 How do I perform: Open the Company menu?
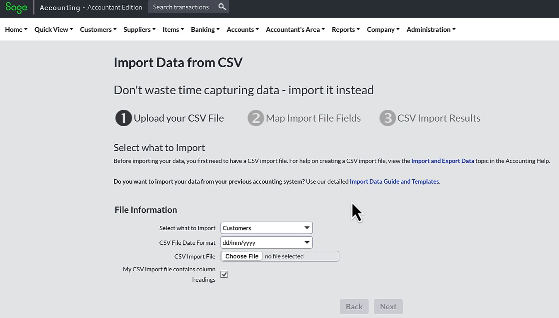(x=383, y=29)
